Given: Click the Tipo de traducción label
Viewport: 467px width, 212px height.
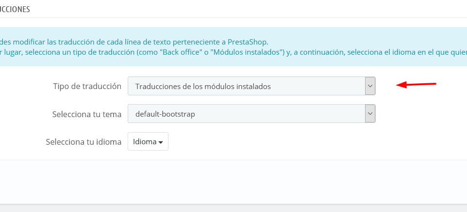Looking at the screenshot, I should [87, 87].
